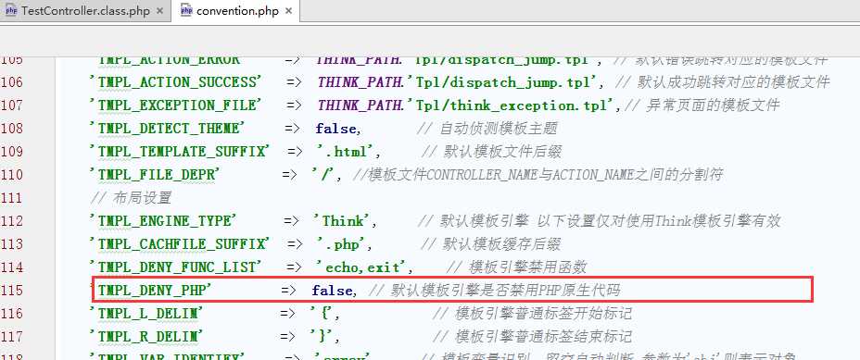
Task: Click the 默认模板缓存后缀 comment
Action: [x=490, y=243]
